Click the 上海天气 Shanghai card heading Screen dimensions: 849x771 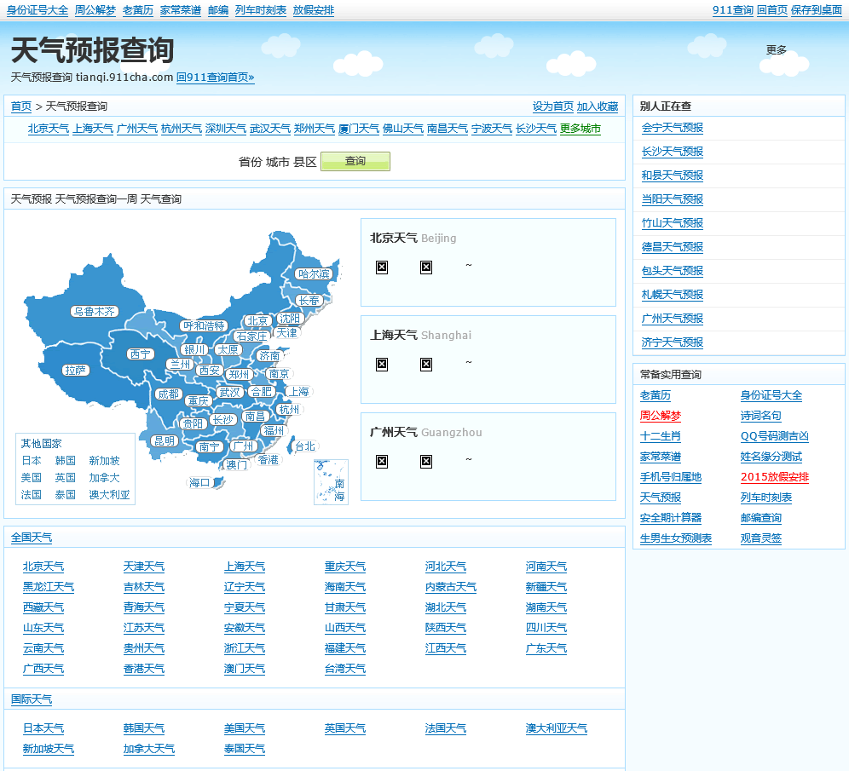[421, 336]
